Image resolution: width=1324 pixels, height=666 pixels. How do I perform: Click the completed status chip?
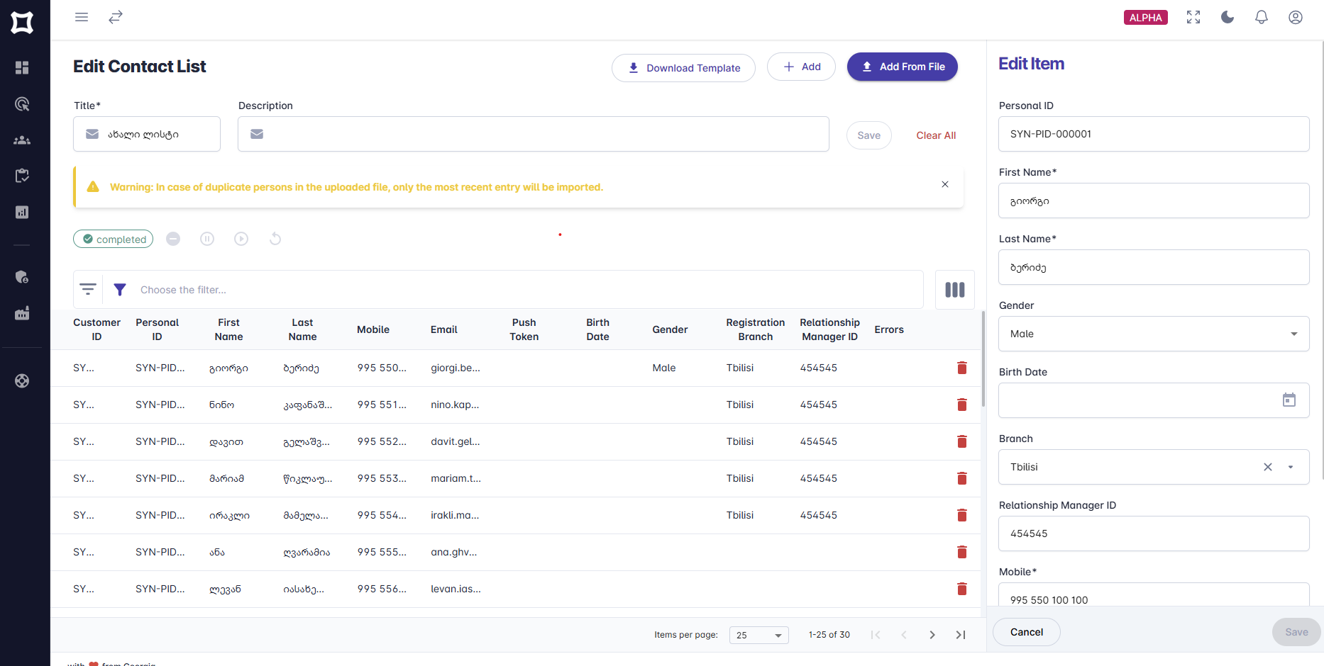tap(114, 239)
